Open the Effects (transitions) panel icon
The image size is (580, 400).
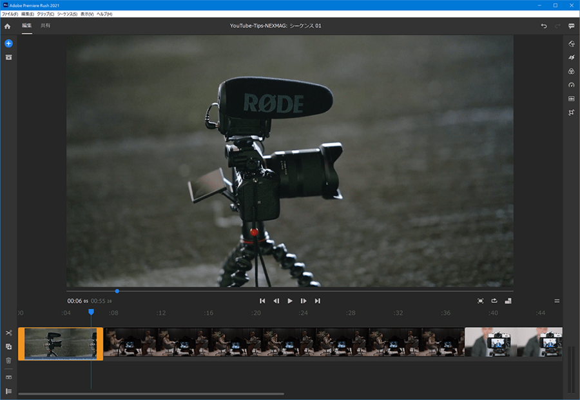pyautogui.click(x=572, y=57)
